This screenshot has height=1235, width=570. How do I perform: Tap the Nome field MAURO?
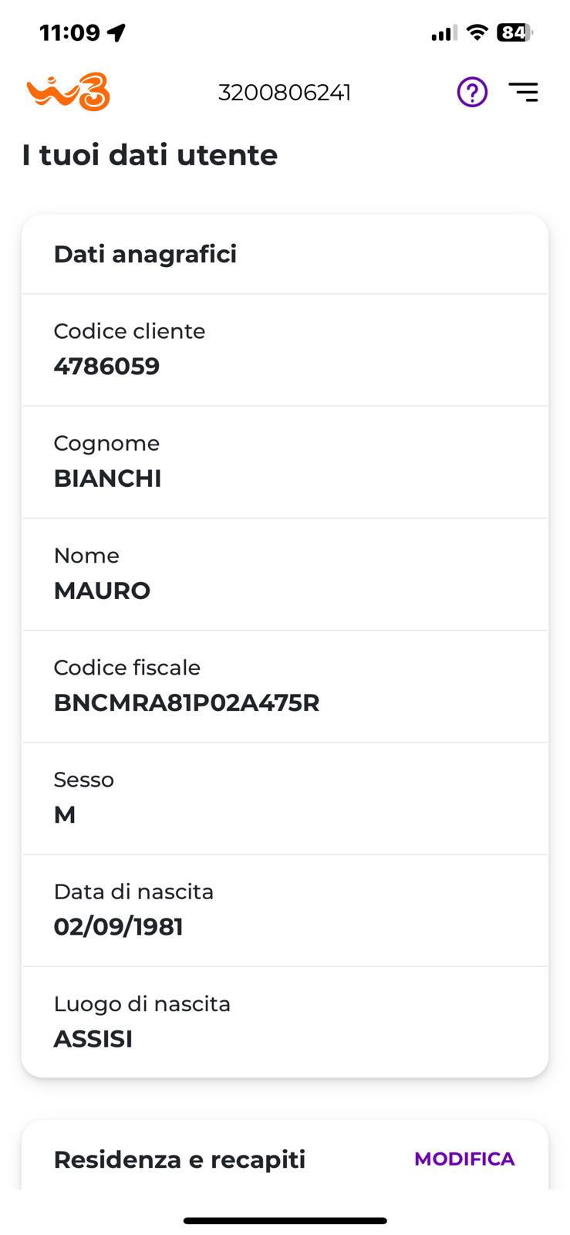pos(102,590)
